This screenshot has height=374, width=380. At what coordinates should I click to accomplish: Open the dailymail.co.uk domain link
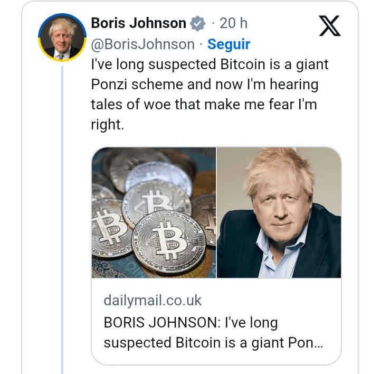(153, 301)
